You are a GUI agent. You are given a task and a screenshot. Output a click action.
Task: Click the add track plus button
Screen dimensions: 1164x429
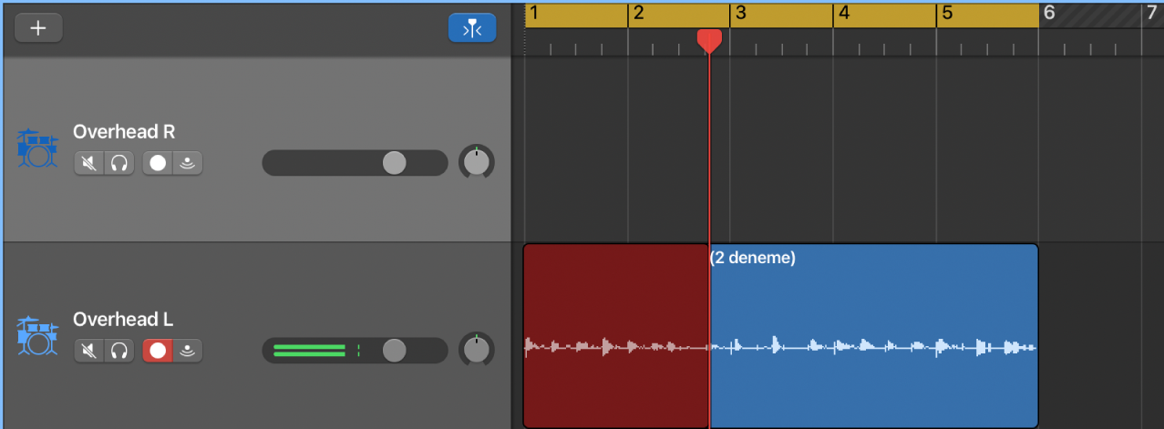tap(38, 27)
